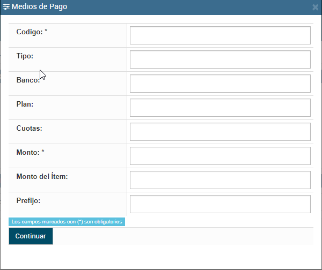
Task: Click the Plan label
Action: [x=25, y=104]
